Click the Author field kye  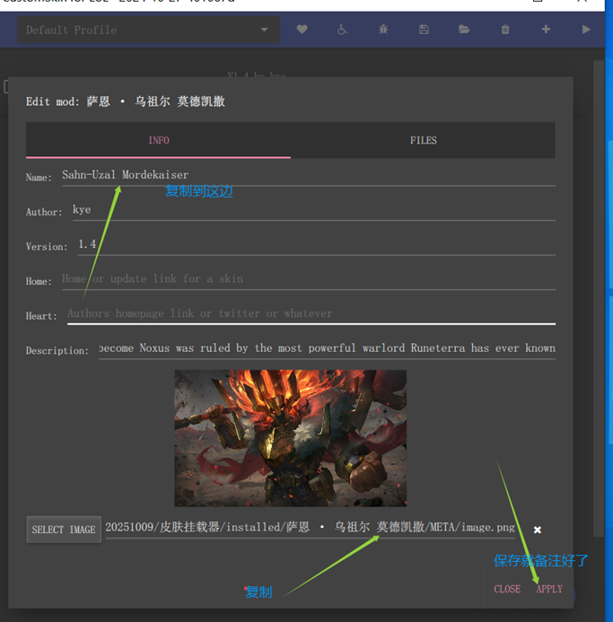click(x=314, y=210)
